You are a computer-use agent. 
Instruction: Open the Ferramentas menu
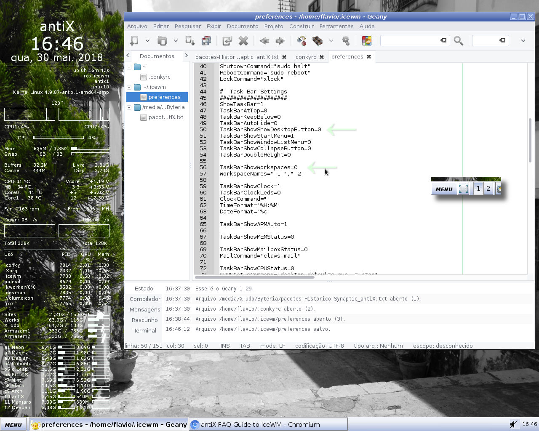point(336,26)
